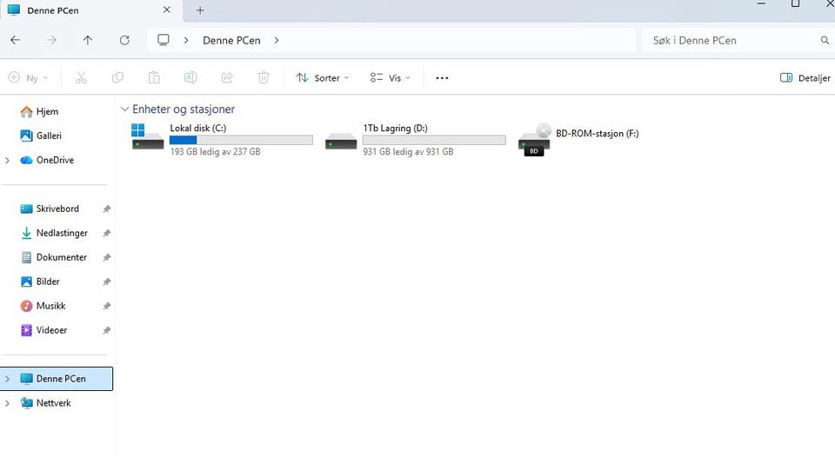Unpin Skrivebord using its pin icon
The width and height of the screenshot is (835, 457).
106,209
